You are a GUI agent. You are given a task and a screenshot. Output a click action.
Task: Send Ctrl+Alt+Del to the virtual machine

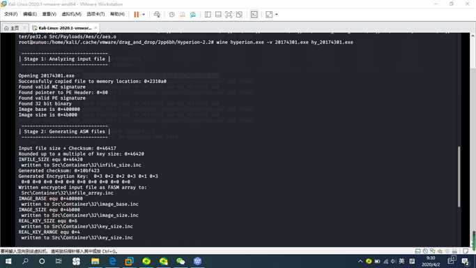click(x=157, y=14)
